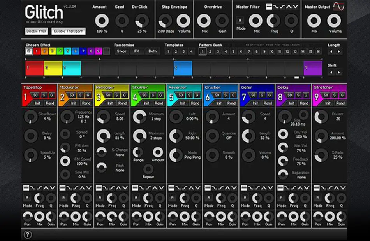
Task: Click the Overdrive Gain knob
Action: pos(222,21)
